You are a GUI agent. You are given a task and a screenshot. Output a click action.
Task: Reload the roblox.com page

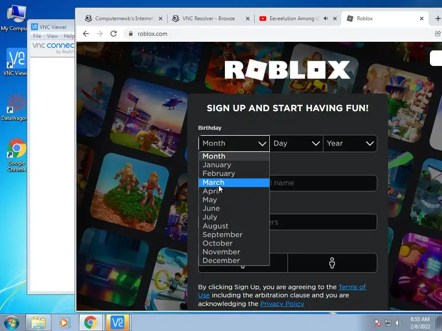point(114,34)
